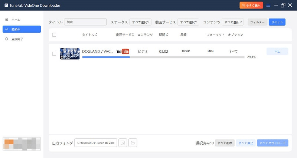Click the TuneFab app logo icon
Image resolution: width=297 pixels, height=158 pixels.
pyautogui.click(x=6, y=6)
